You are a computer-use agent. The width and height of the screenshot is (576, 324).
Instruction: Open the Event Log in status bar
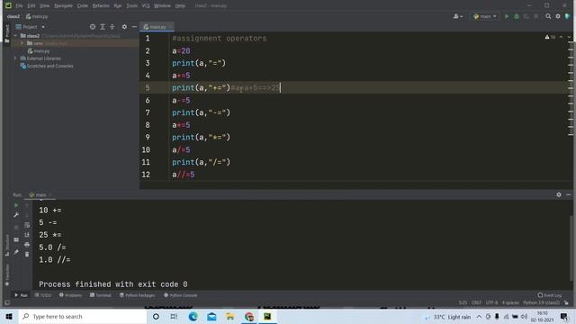click(550, 295)
